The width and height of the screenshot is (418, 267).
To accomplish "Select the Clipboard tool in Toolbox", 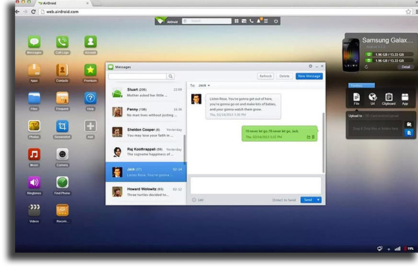I will (x=389, y=99).
